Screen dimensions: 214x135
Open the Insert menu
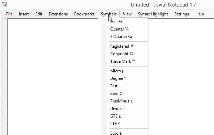[24, 14]
